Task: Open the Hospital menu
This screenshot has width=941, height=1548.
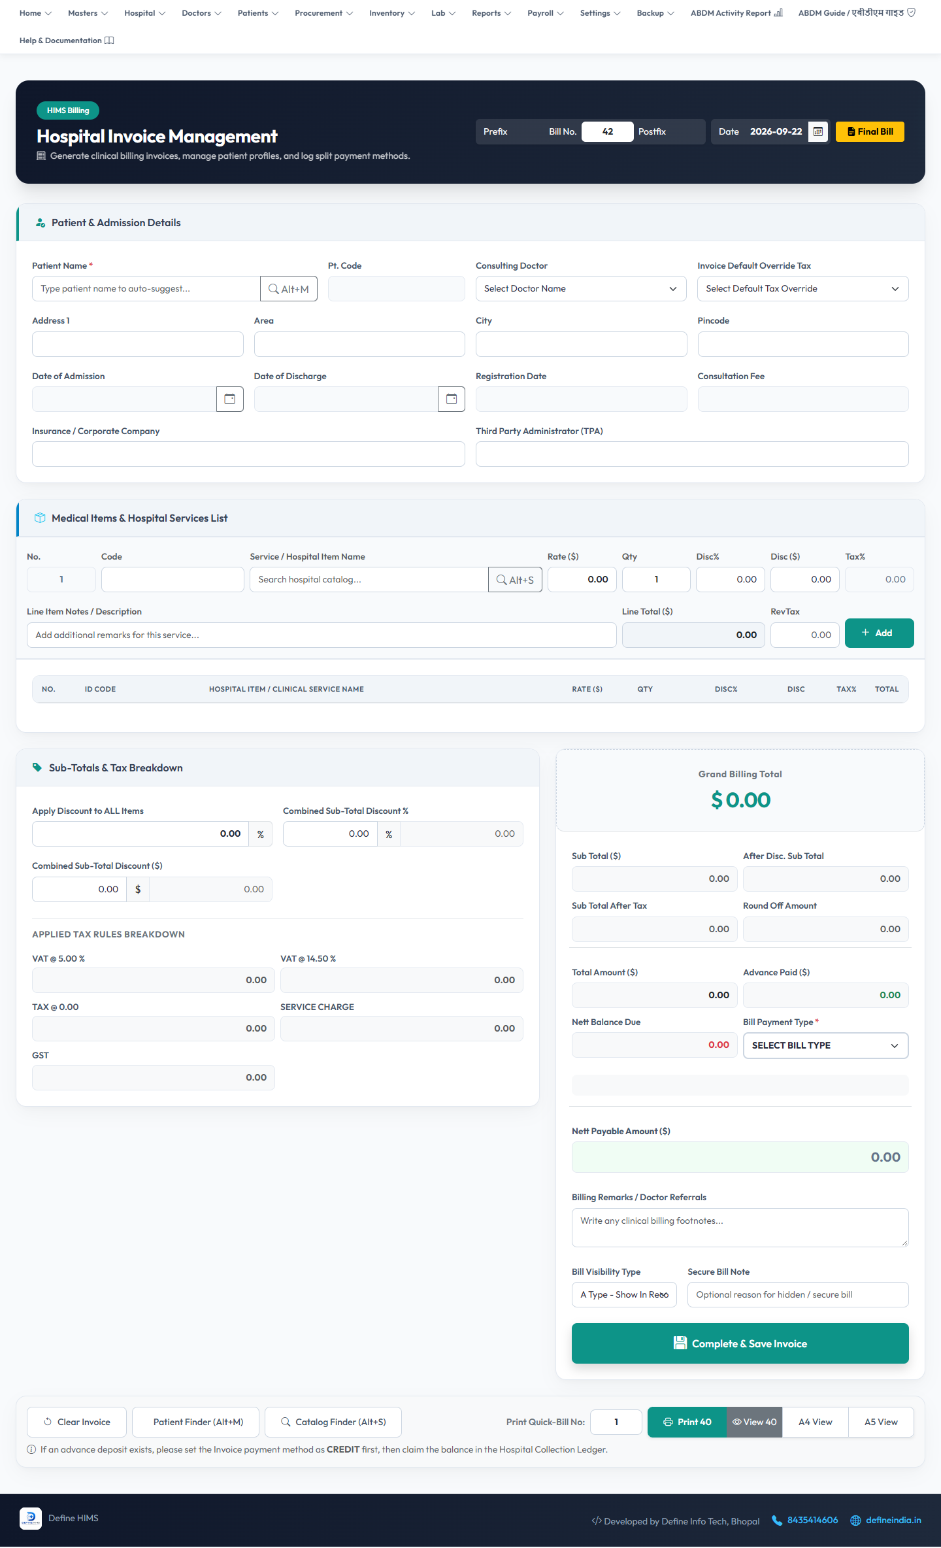Action: [x=145, y=13]
